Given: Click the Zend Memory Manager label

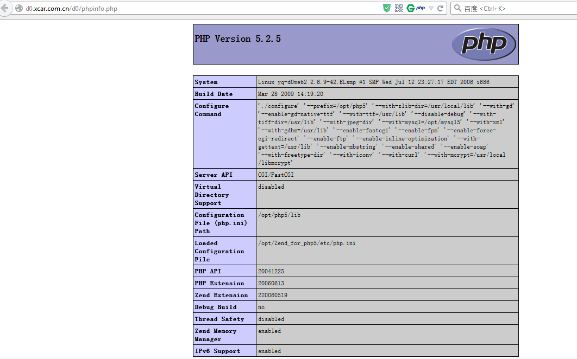Looking at the screenshot, I should [x=216, y=335].
